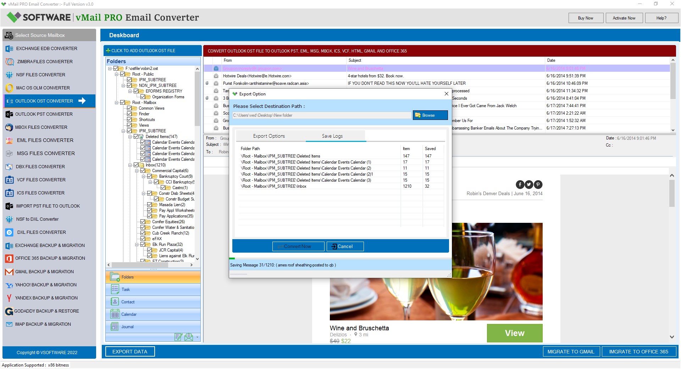Screen dimensions: 681x369
Task: Click the Activate Now button
Action: point(624,18)
